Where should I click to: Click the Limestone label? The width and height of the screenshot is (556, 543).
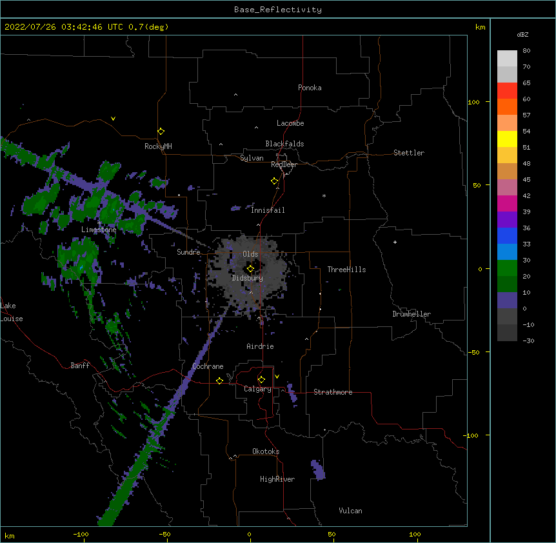click(99, 230)
